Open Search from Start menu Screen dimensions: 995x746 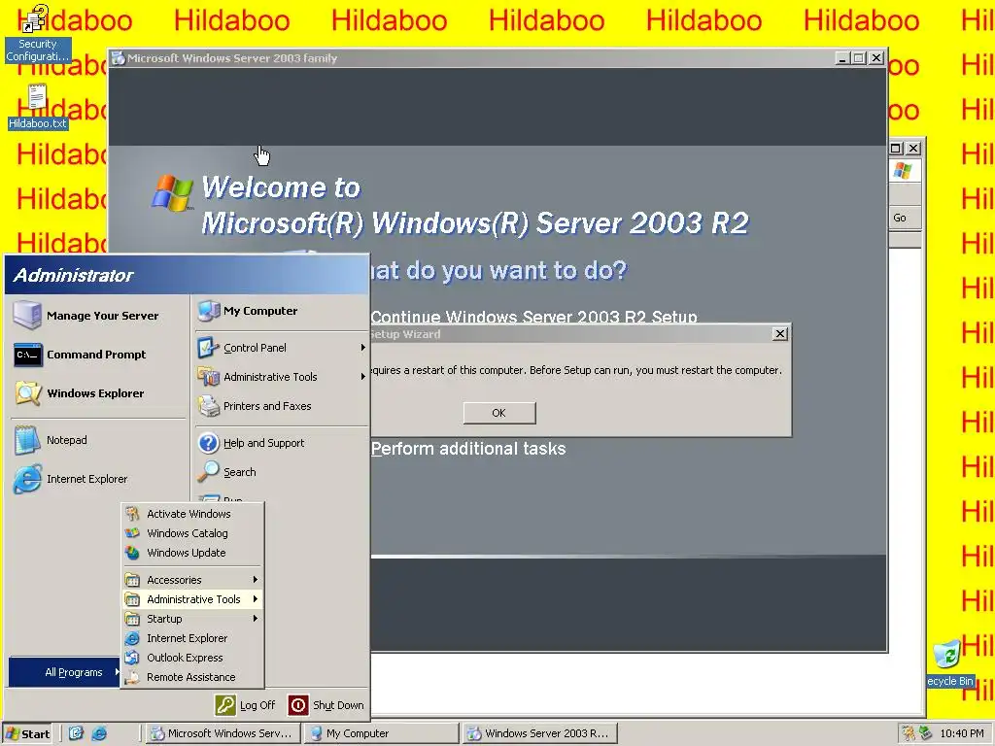pyautogui.click(x=281, y=472)
